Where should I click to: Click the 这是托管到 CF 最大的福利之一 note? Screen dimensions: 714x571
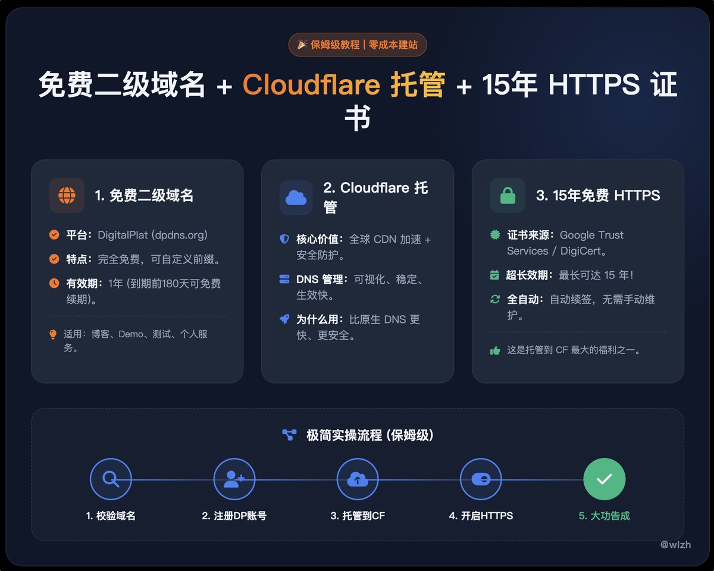pos(574,351)
